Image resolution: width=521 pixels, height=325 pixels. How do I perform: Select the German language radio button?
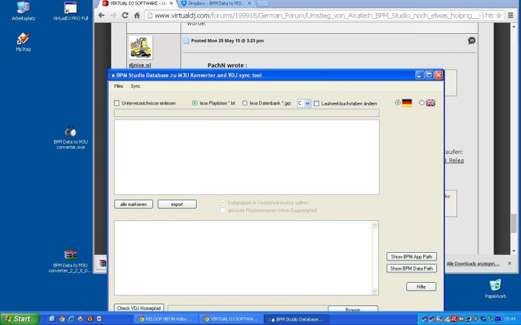point(398,103)
